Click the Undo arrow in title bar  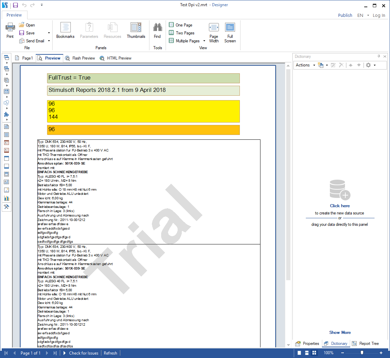(x=24, y=5)
